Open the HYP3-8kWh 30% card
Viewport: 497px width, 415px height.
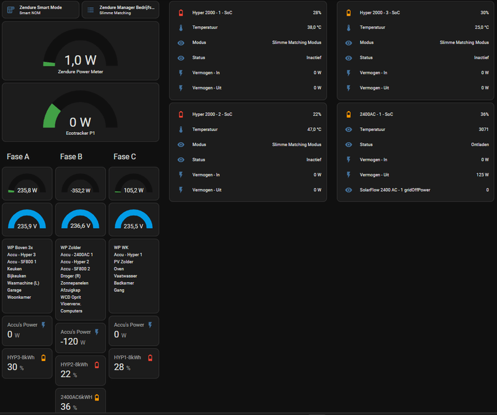tap(27, 363)
